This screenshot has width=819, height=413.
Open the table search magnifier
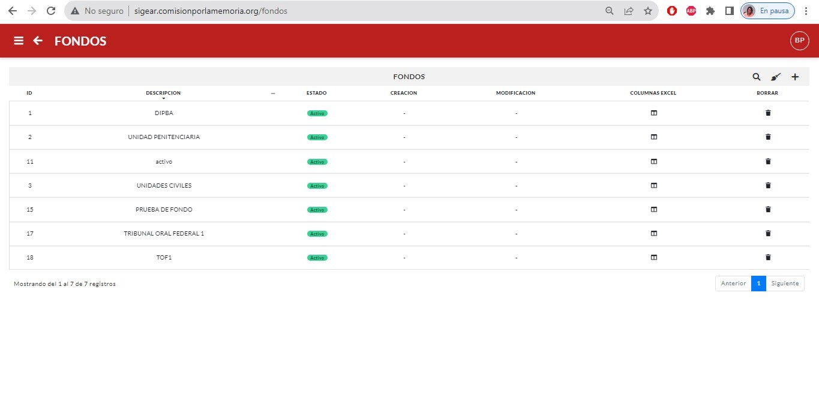[x=757, y=77]
